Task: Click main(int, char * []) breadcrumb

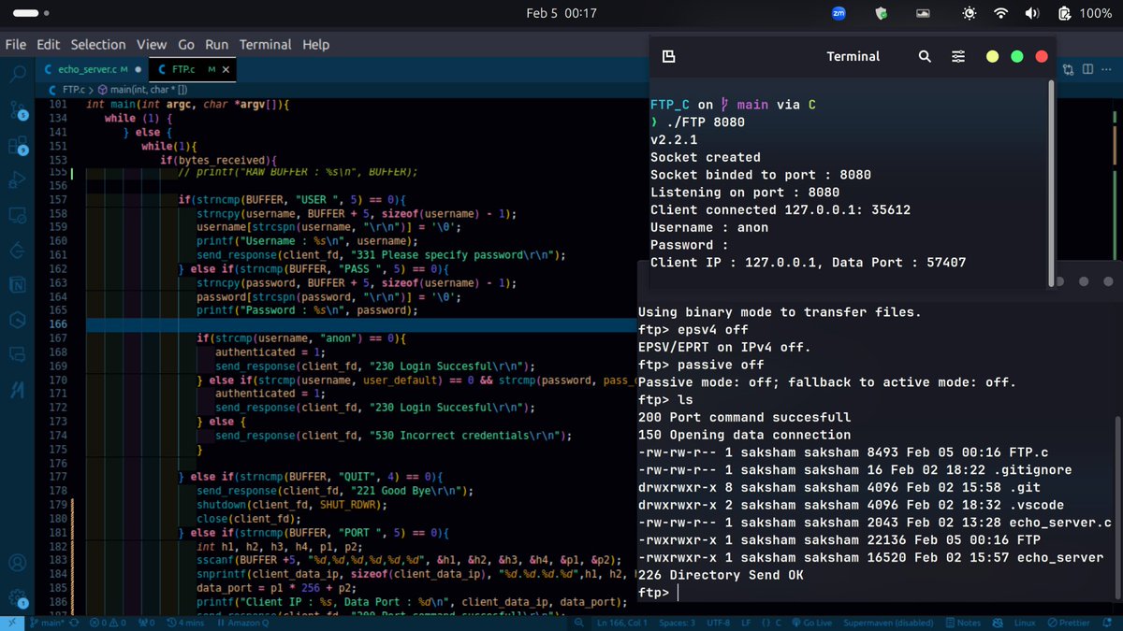Action: click(149, 90)
